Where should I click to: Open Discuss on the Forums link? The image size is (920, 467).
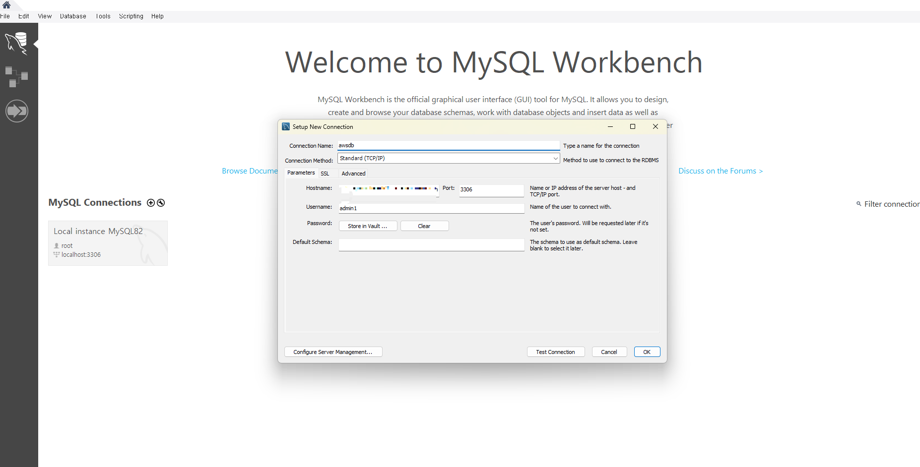tap(721, 171)
